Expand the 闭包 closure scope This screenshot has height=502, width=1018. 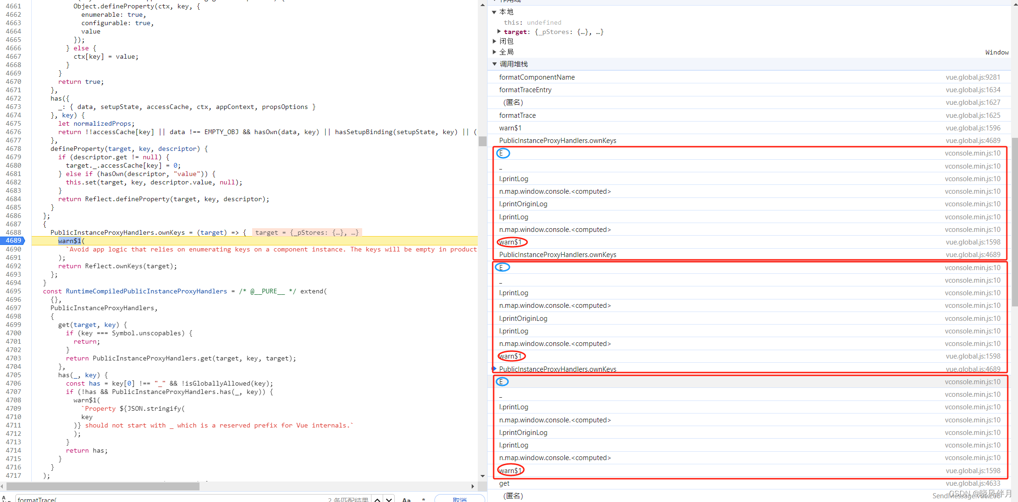[494, 41]
